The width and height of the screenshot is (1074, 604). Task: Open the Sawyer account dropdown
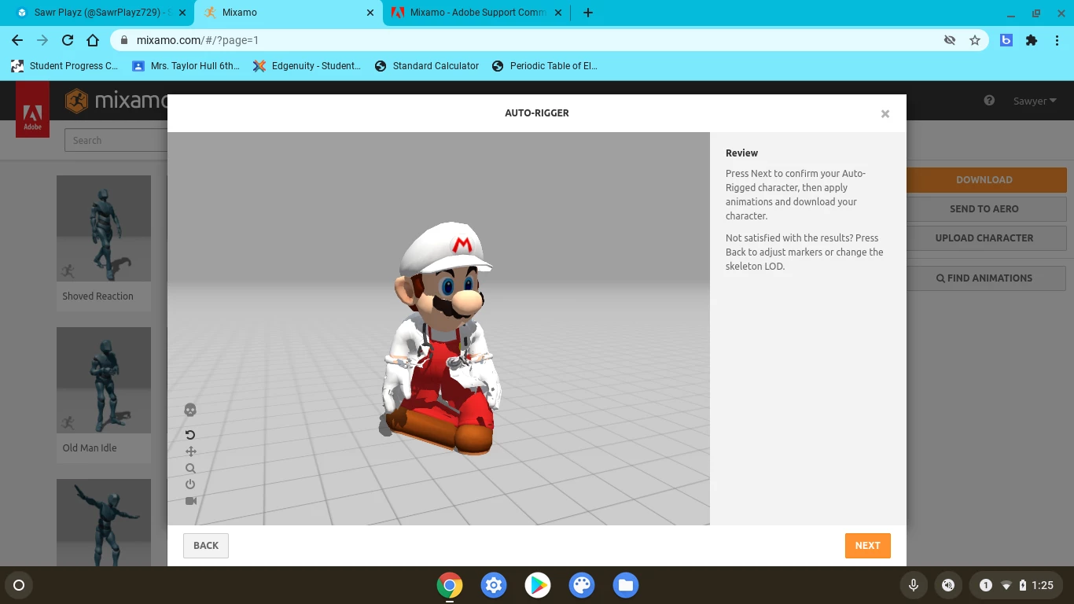pyautogui.click(x=1035, y=101)
